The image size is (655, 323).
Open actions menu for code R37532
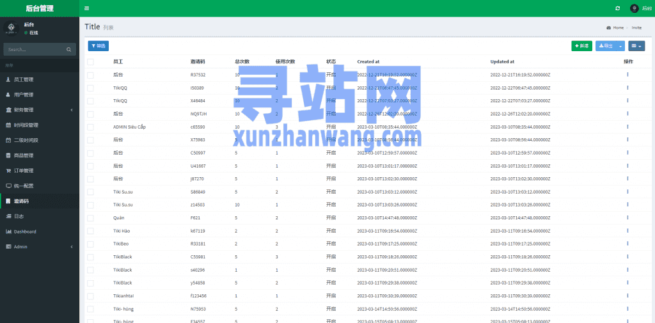(627, 75)
